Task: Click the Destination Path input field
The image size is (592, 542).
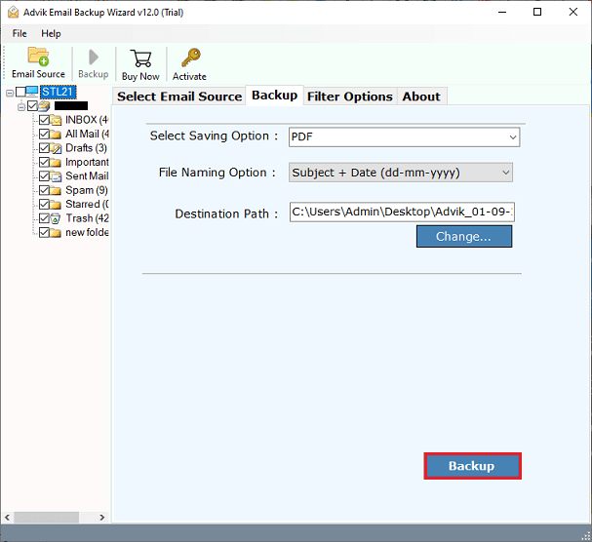Action: [x=402, y=213]
